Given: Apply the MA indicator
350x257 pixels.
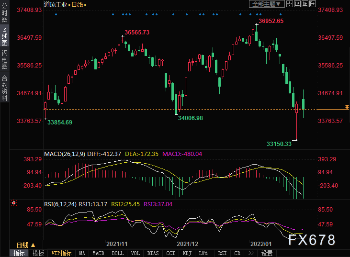Looking at the screenshot, I should click(82, 253).
